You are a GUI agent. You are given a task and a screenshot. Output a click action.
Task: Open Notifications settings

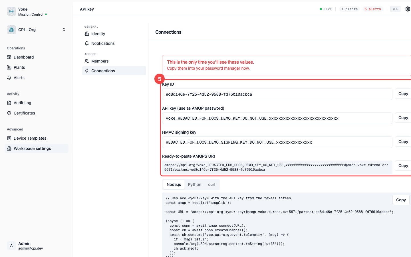tap(114, 43)
